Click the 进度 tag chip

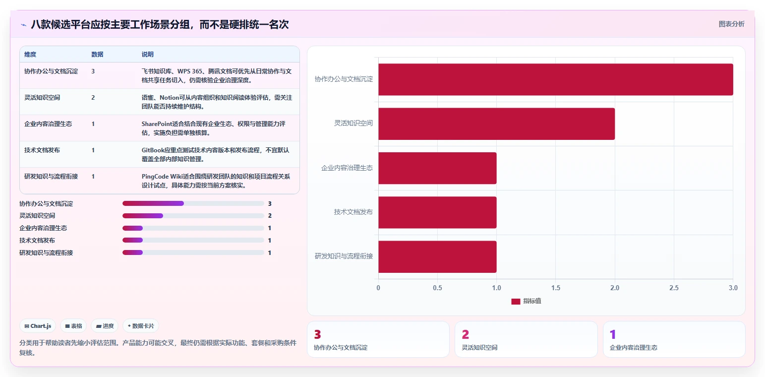pos(105,326)
